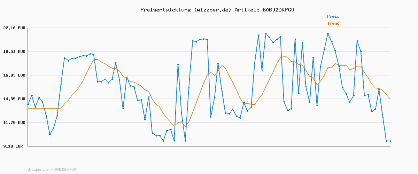
Task: Click the right end of the orange trend line
Action: (x=390, y=99)
